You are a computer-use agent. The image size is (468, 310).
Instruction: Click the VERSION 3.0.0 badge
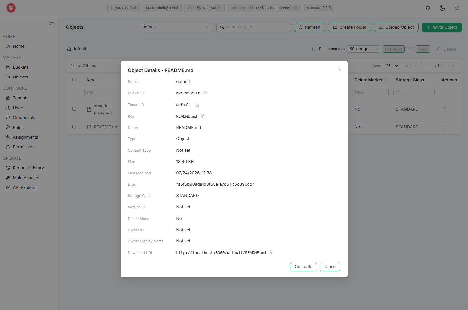point(319,8)
